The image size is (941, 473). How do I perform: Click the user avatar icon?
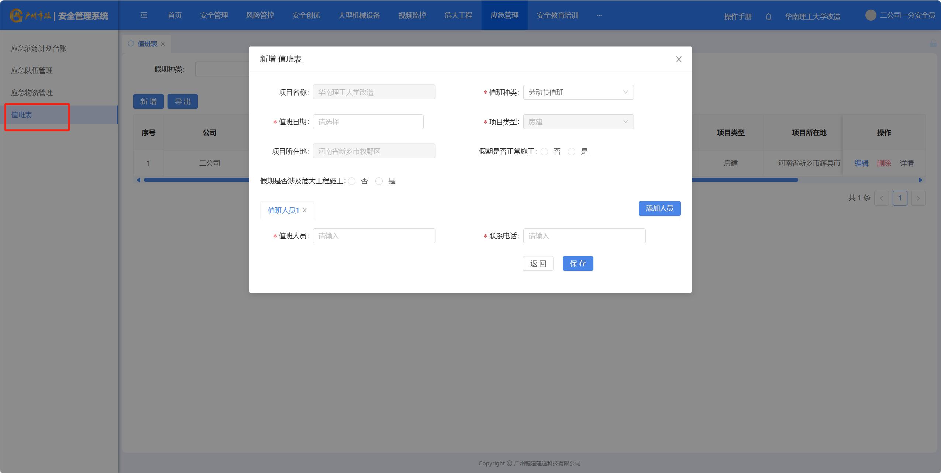tap(871, 15)
